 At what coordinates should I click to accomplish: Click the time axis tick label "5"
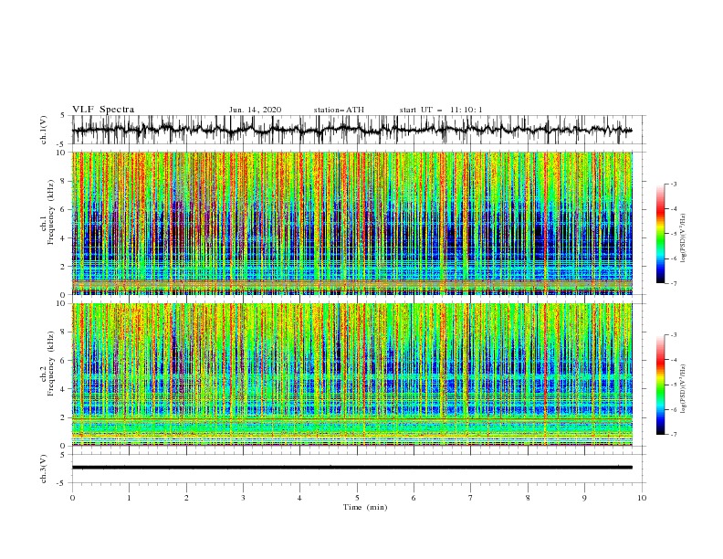click(357, 498)
